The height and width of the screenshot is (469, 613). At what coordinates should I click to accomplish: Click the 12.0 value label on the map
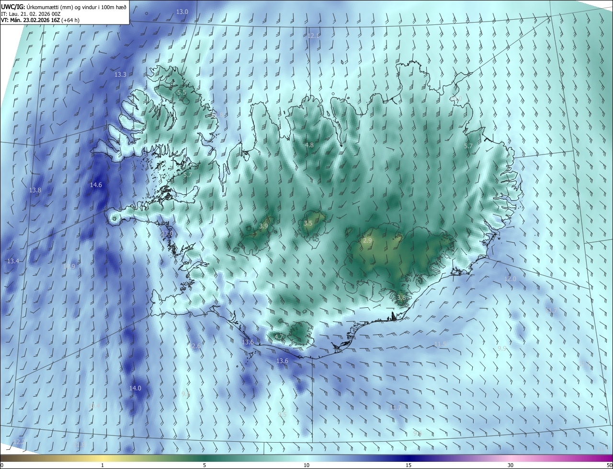(x=511, y=279)
